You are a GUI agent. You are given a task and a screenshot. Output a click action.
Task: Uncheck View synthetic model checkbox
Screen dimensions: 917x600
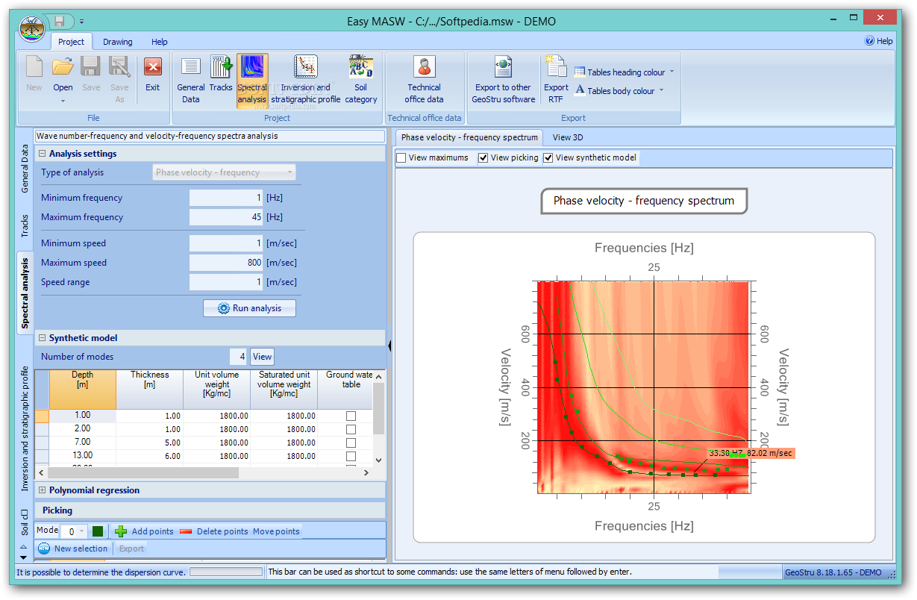pyautogui.click(x=548, y=157)
